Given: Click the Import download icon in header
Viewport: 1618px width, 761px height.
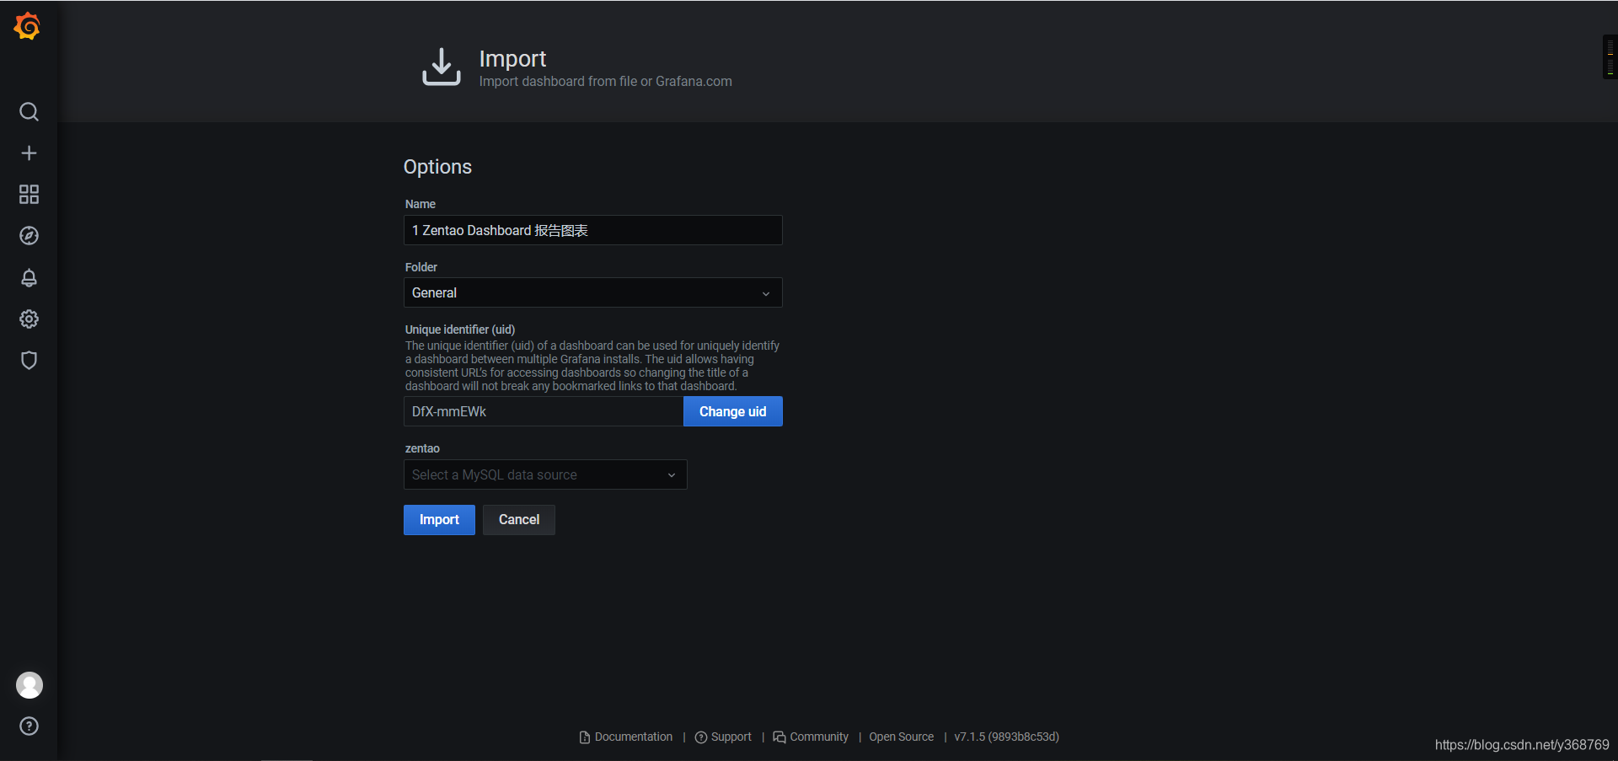Looking at the screenshot, I should [442, 67].
